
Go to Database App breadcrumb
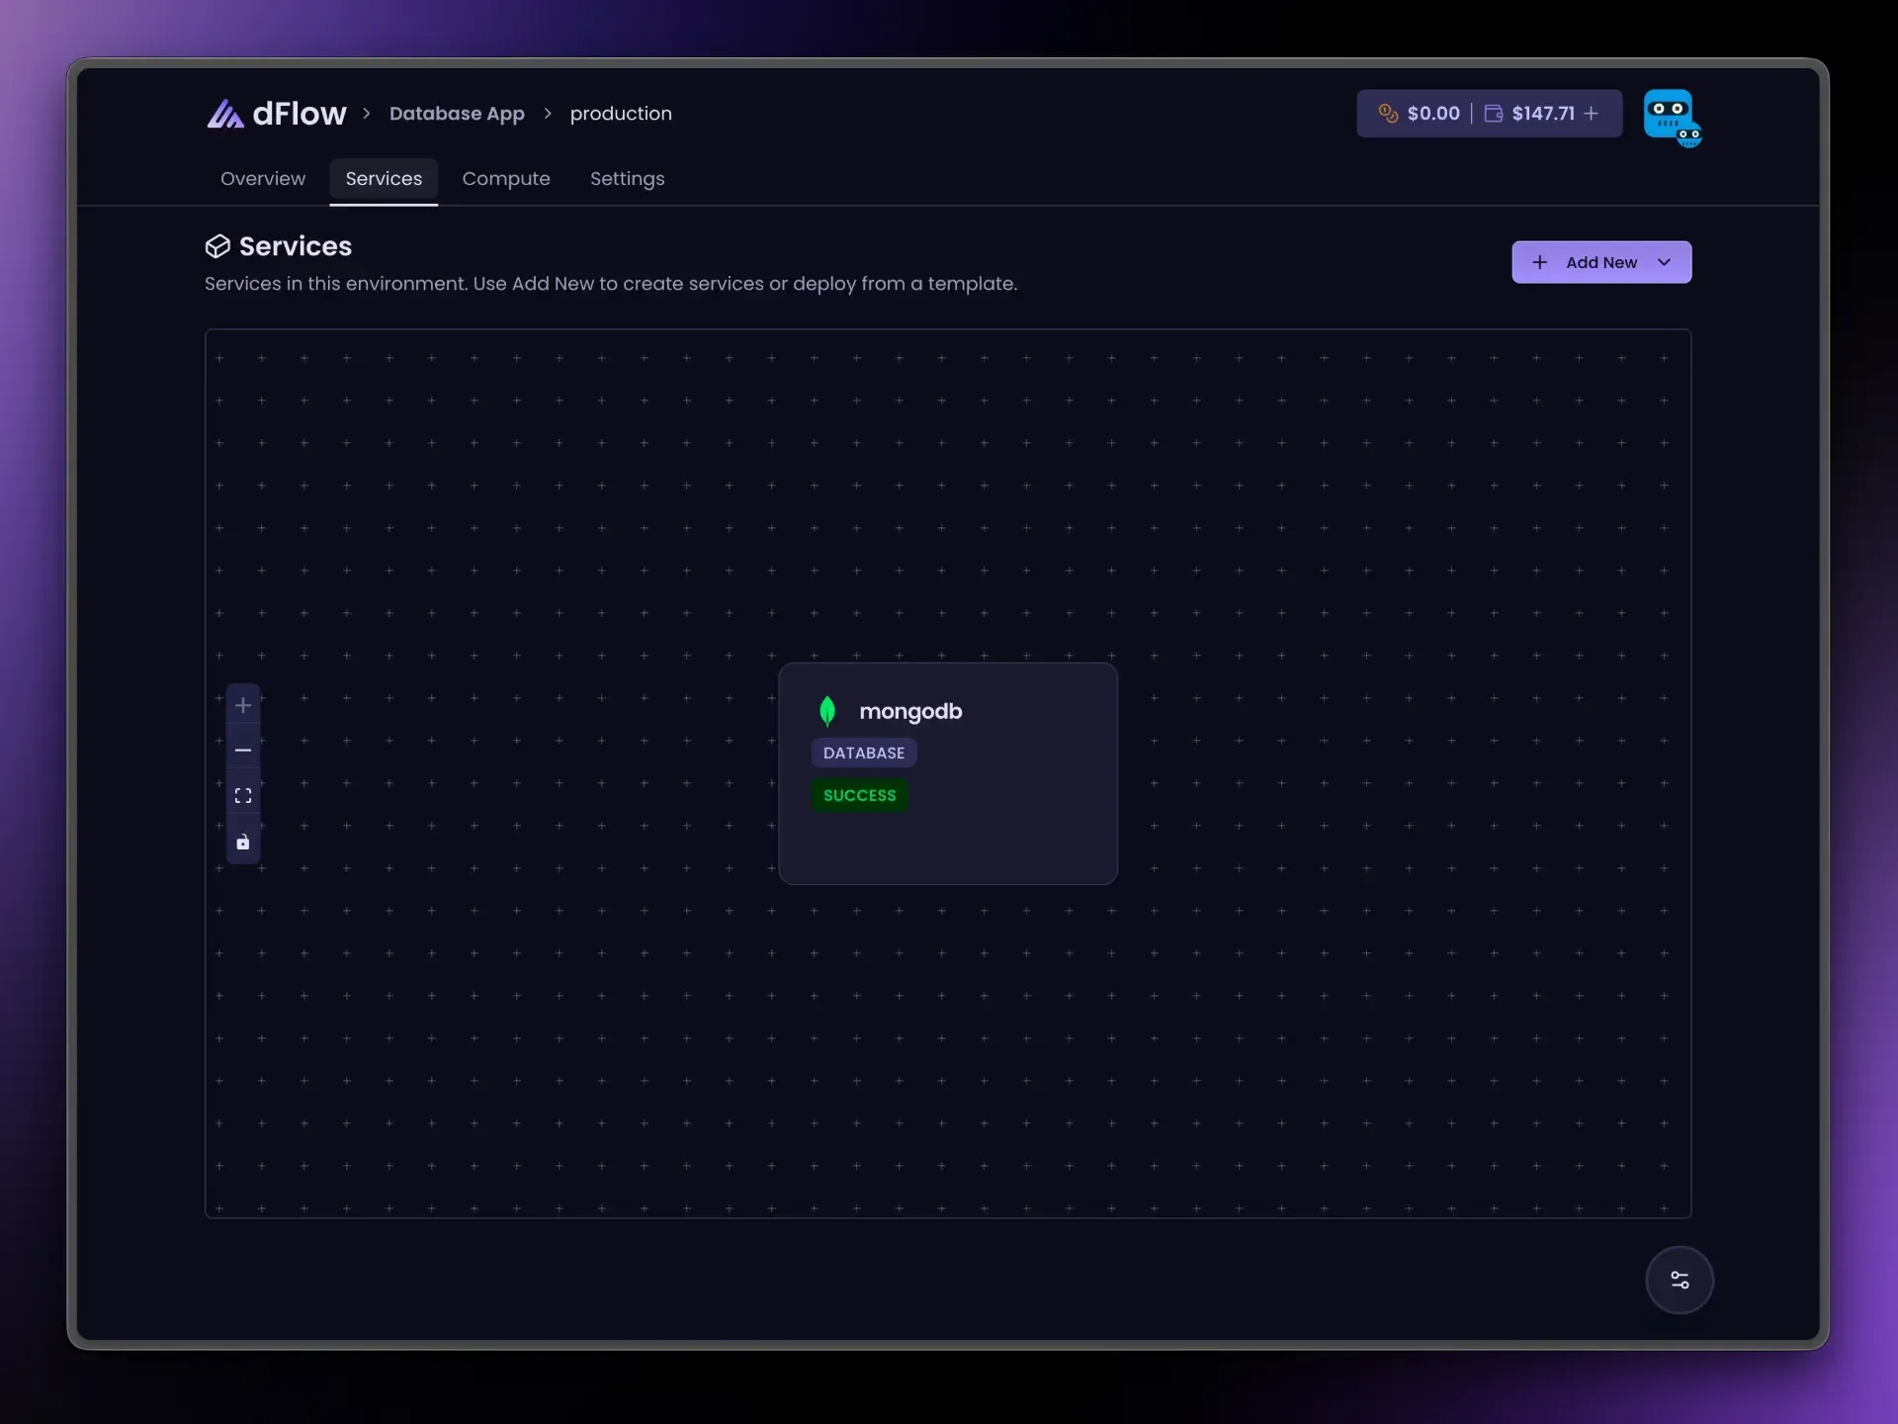click(457, 114)
